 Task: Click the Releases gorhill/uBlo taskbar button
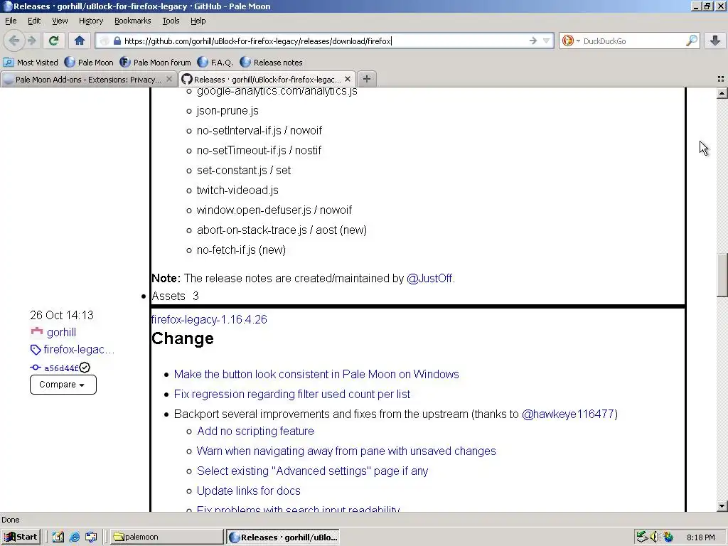(x=283, y=537)
